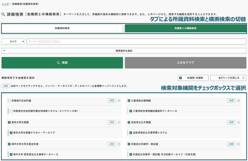Uncheck 三重県総合博物館所蔵資料データベース checkbox
This screenshot has height=161, width=248.
point(131,111)
